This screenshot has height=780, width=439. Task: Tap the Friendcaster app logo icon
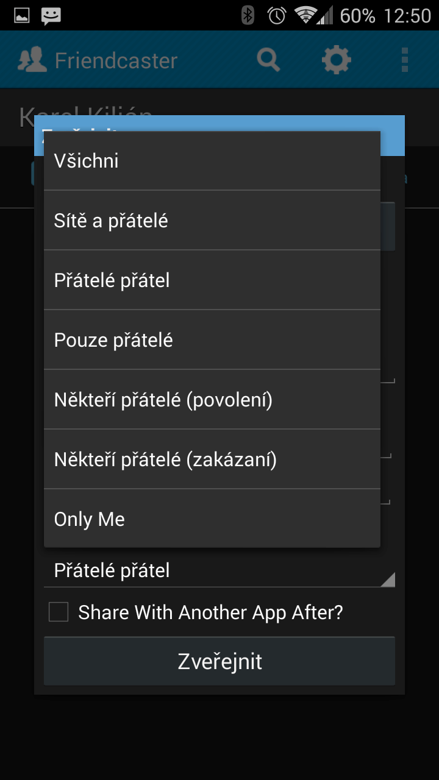32,60
